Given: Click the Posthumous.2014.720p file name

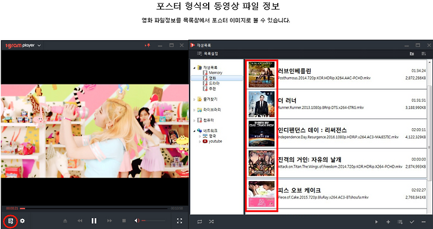Looking at the screenshot, I should point(324,78).
